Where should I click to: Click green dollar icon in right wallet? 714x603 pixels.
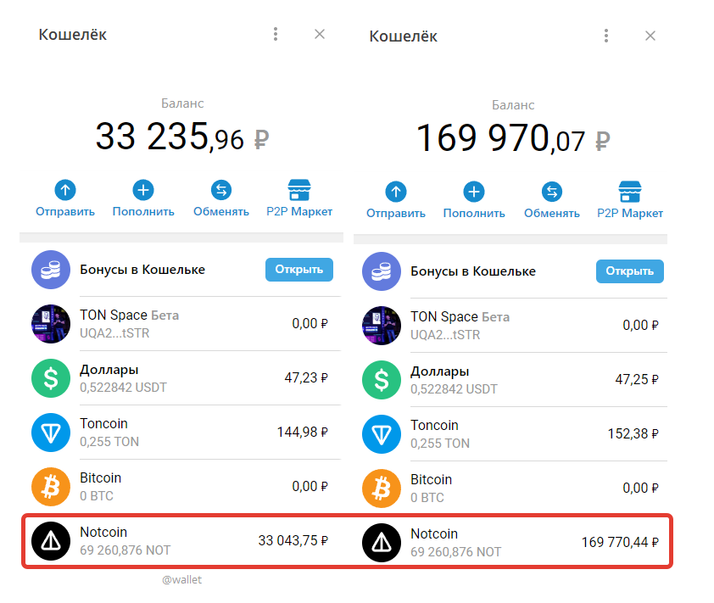pyautogui.click(x=381, y=380)
